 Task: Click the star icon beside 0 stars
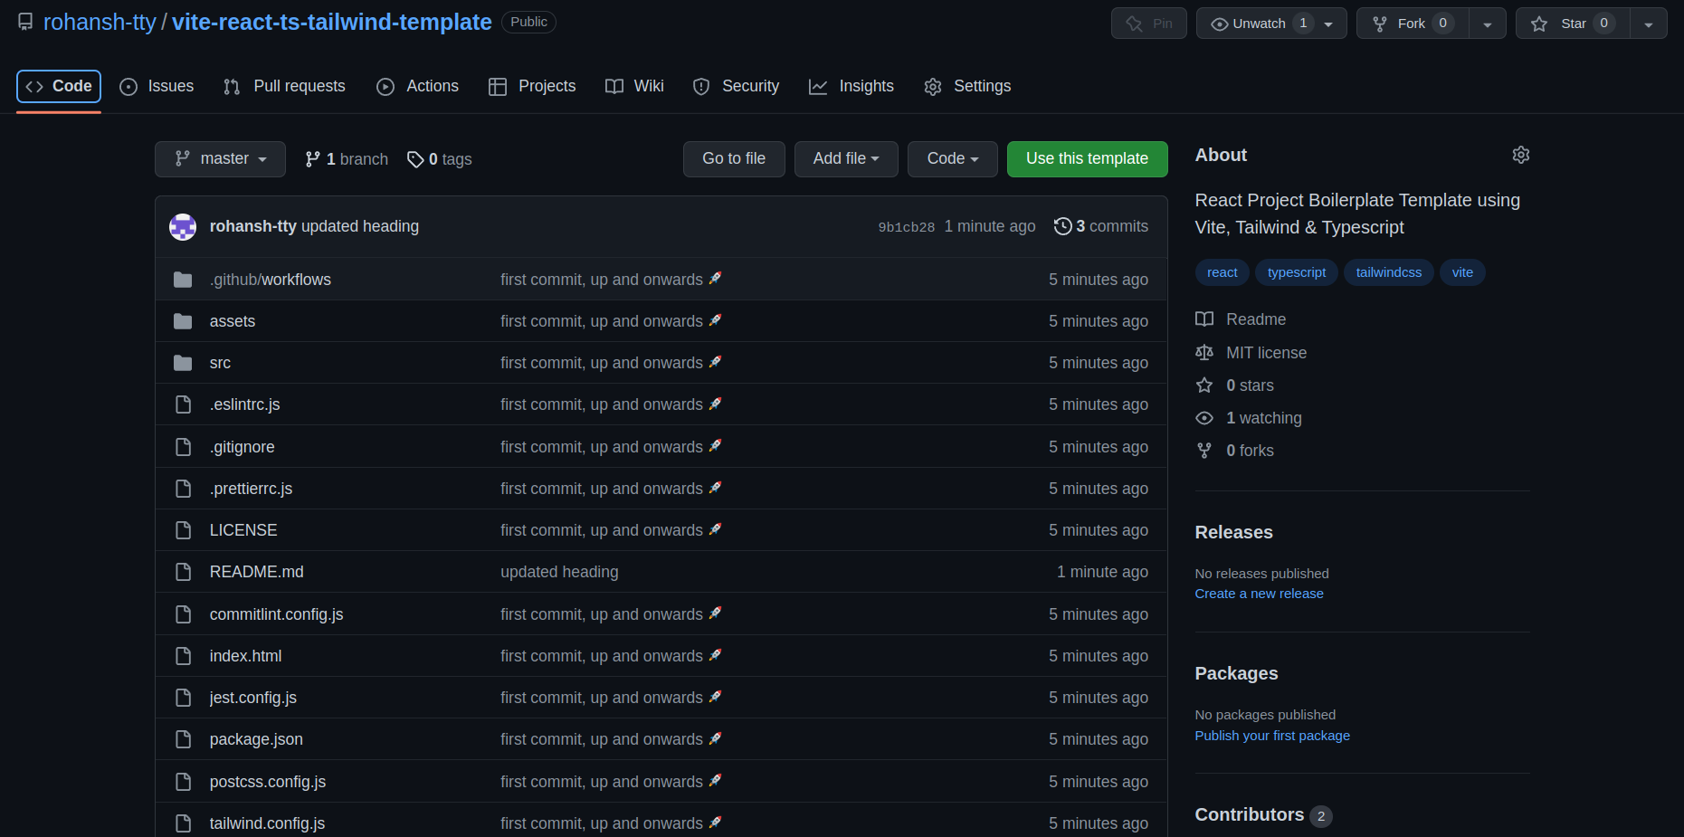pos(1204,385)
